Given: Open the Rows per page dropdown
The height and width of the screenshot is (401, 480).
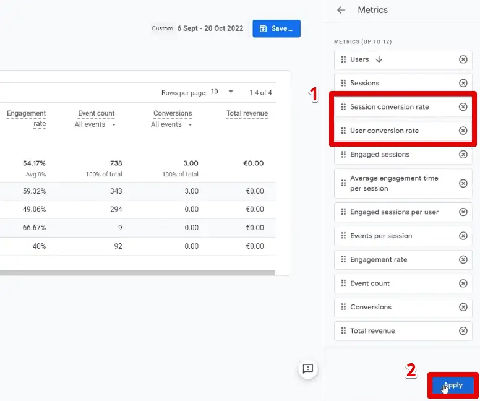Looking at the screenshot, I should (223, 92).
